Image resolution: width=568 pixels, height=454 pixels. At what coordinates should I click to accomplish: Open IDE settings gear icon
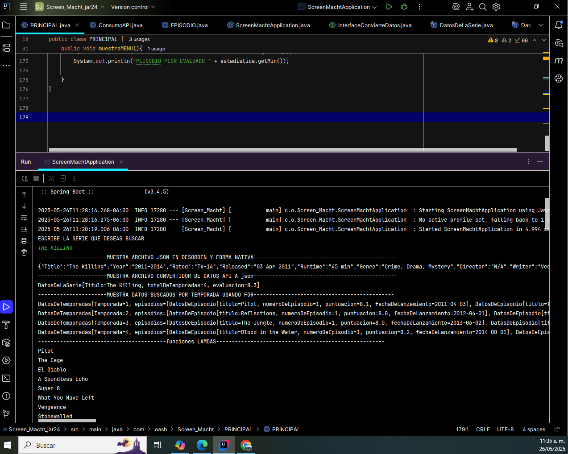[496, 7]
